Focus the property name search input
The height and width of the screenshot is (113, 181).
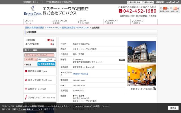(x=39, y=55)
